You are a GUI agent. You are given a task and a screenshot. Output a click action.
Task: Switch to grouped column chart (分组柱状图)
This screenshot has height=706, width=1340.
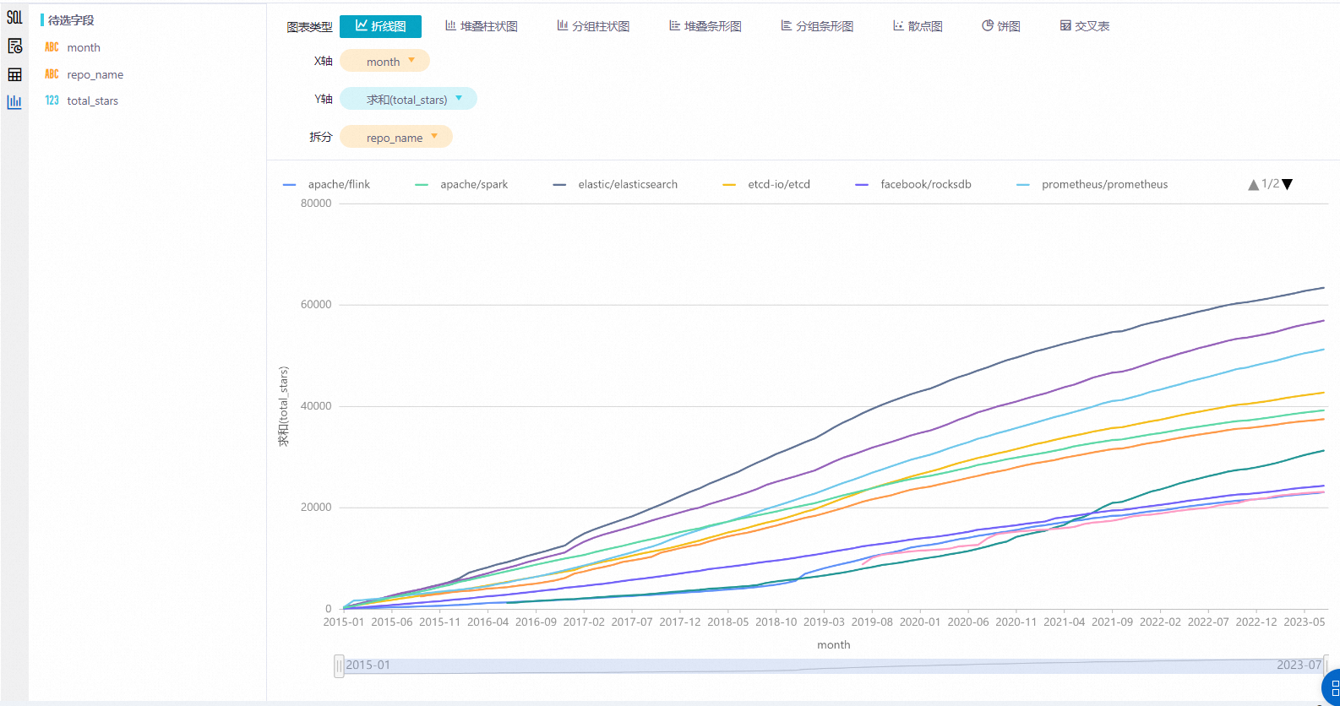point(593,26)
